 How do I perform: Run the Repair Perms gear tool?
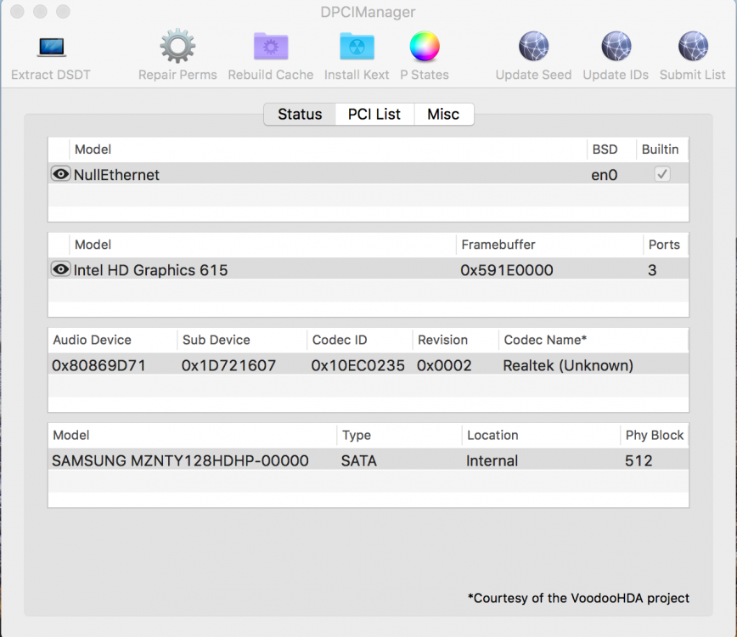coord(177,46)
